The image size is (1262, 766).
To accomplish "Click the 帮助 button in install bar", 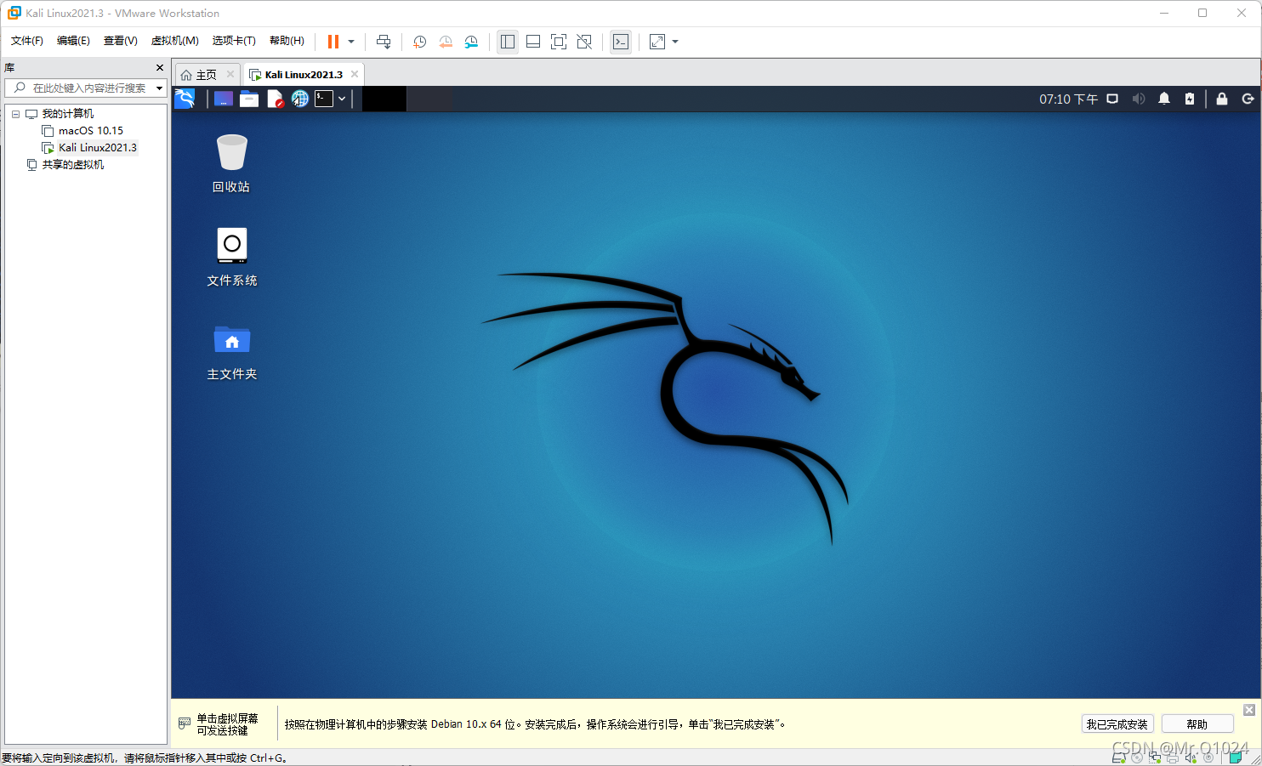I will (x=1197, y=724).
